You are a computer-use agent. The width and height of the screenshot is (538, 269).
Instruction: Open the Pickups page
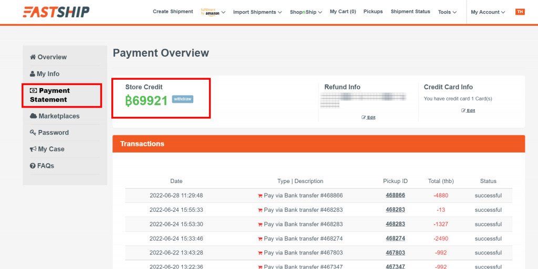(373, 12)
